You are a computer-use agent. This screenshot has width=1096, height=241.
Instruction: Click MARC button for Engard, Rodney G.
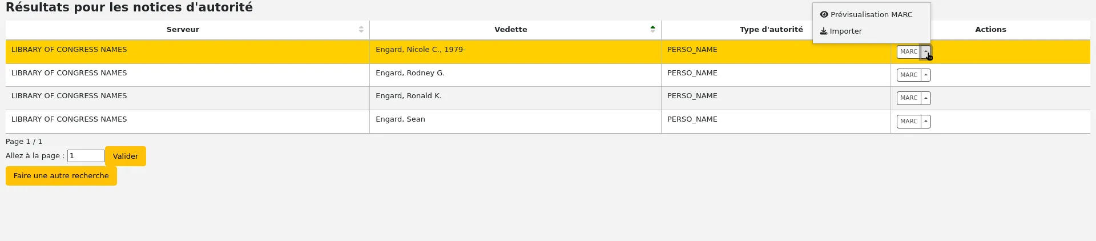[x=909, y=75]
